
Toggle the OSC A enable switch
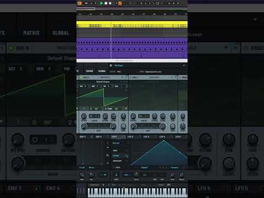click(81, 78)
